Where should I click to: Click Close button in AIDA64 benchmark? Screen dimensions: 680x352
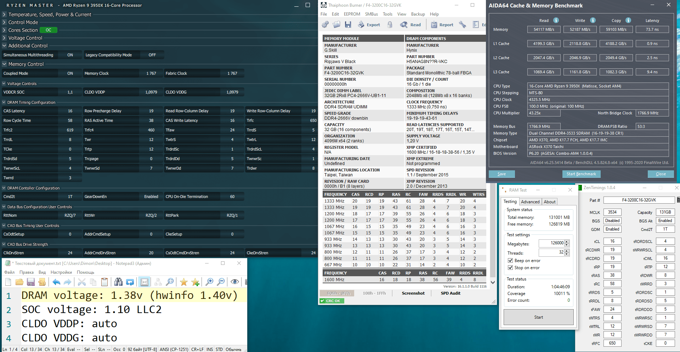[661, 174]
